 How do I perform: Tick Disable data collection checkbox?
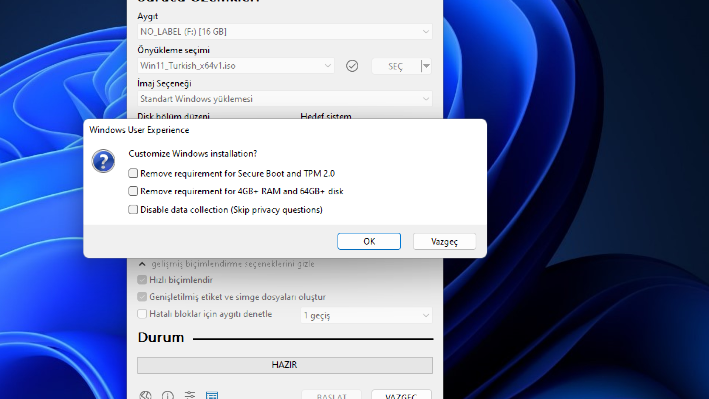[133, 210]
